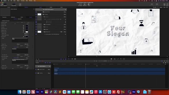Click into the Slogan text field
This screenshot has height=95, width=169.
click(20, 40)
